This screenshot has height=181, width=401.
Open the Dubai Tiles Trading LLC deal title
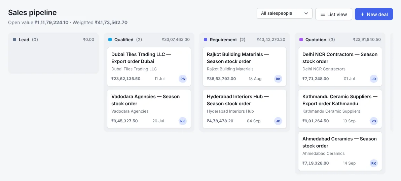(141, 58)
